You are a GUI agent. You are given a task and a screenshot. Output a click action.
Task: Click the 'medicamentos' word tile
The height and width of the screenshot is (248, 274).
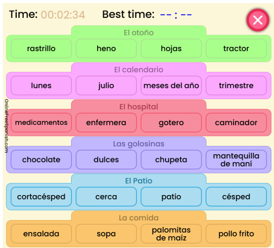coord(41,122)
